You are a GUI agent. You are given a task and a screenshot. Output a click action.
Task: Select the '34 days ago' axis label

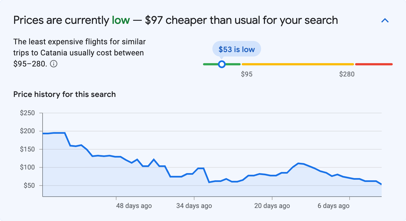[x=194, y=206]
